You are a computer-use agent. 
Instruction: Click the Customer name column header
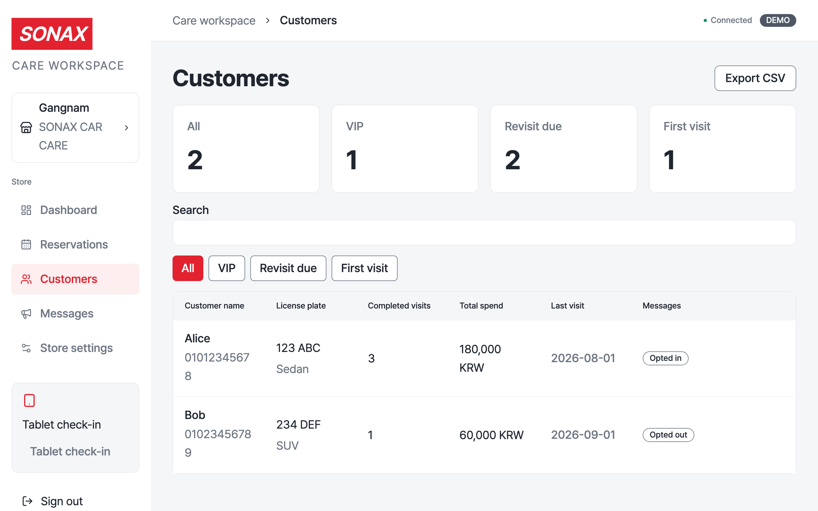[x=214, y=306]
